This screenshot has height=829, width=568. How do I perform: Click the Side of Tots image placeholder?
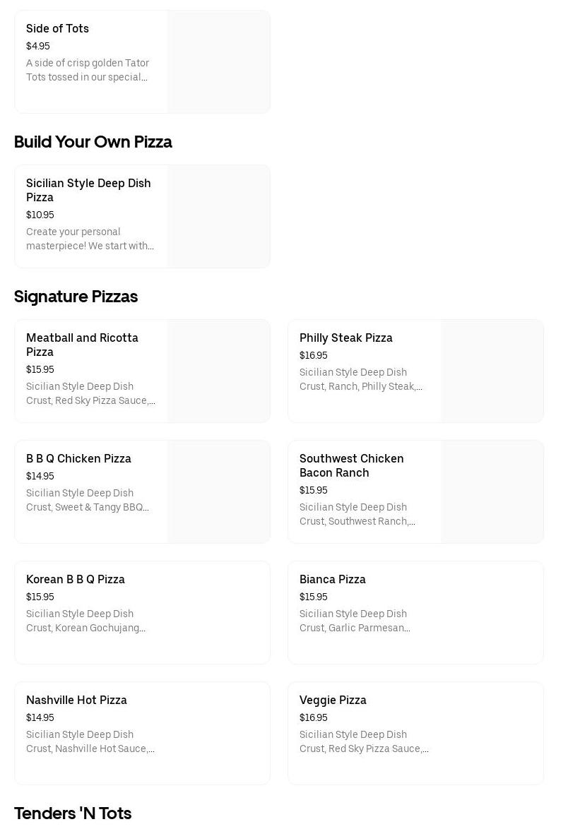219,62
